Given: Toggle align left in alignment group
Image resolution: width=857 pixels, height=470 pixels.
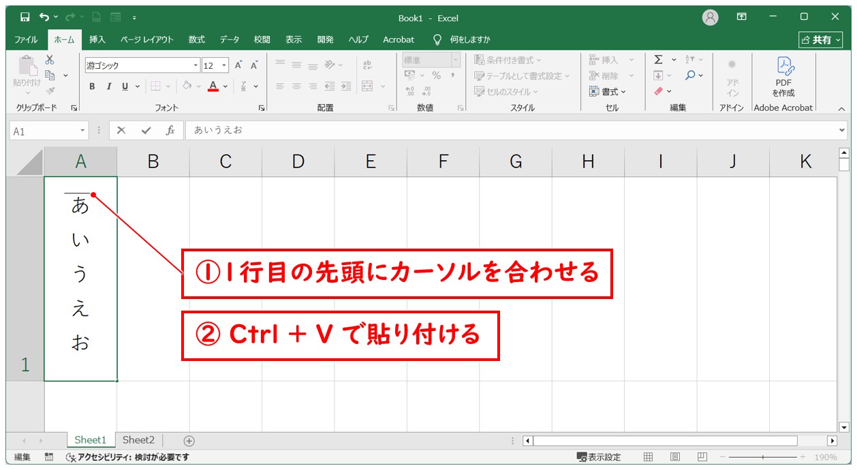Looking at the screenshot, I should [279, 87].
